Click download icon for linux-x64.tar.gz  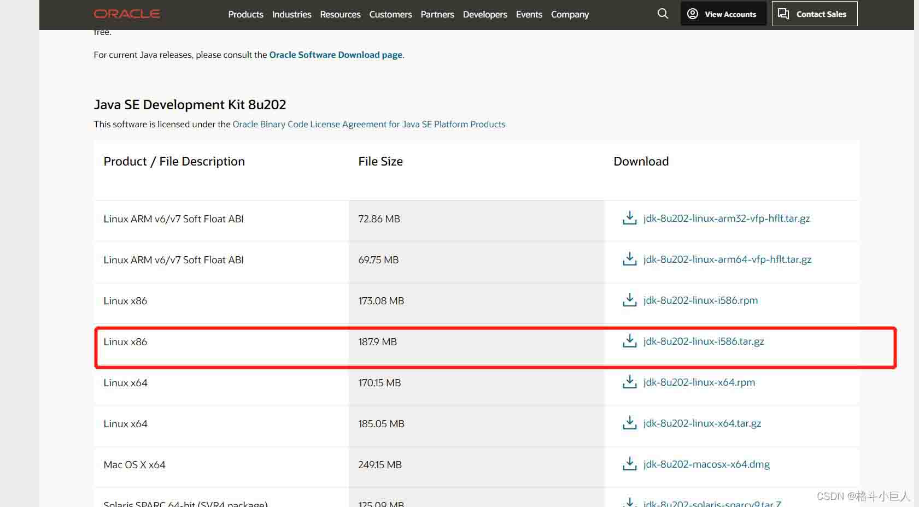point(630,423)
